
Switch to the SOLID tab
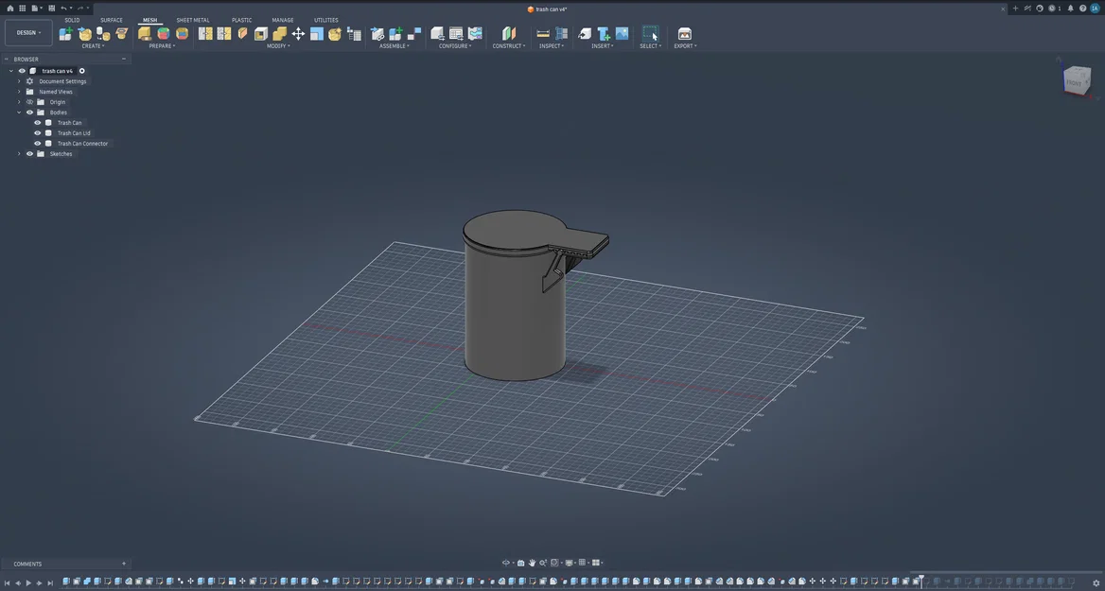tap(72, 21)
